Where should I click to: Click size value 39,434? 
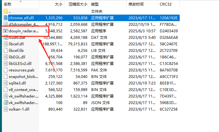click(x=56, y=51)
